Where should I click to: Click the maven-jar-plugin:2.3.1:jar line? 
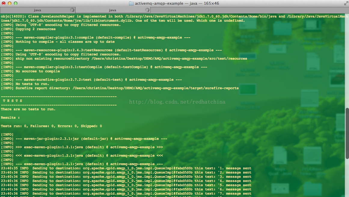84,139
